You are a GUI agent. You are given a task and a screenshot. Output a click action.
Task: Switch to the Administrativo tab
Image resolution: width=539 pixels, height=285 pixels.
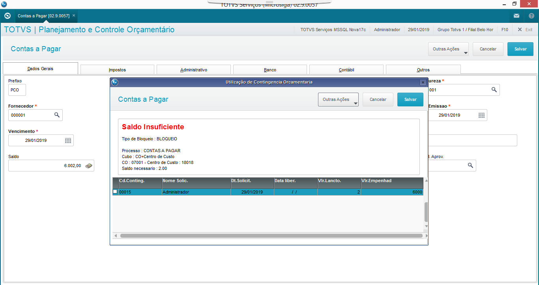[194, 70]
